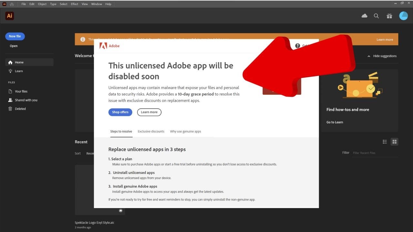Open the Help menu
The width and height of the screenshot is (413, 232).
pos(108,4)
